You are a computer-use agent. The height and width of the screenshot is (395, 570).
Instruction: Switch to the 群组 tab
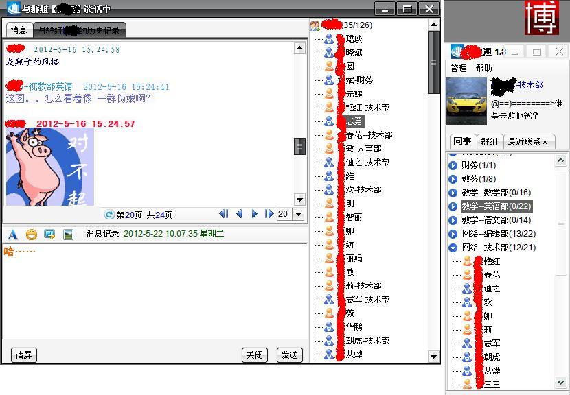pos(489,142)
